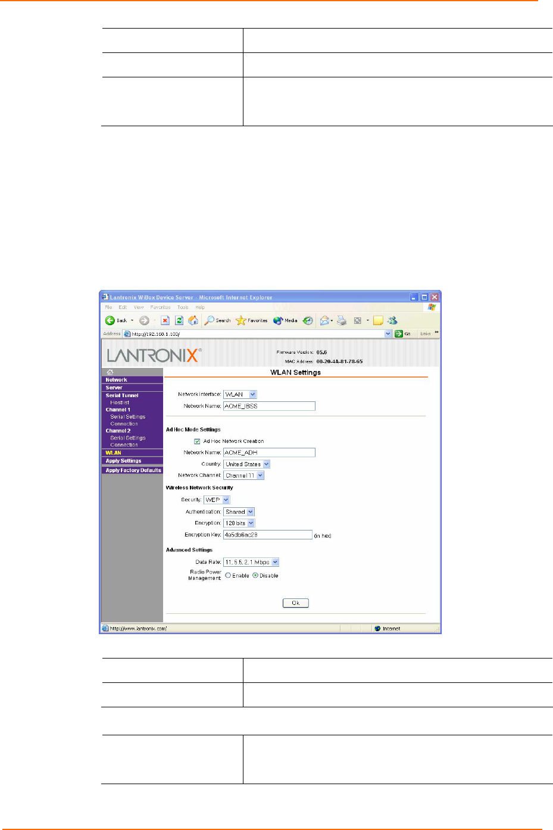Click the Windows flag logo
This screenshot has height=830, width=553.
[432, 307]
